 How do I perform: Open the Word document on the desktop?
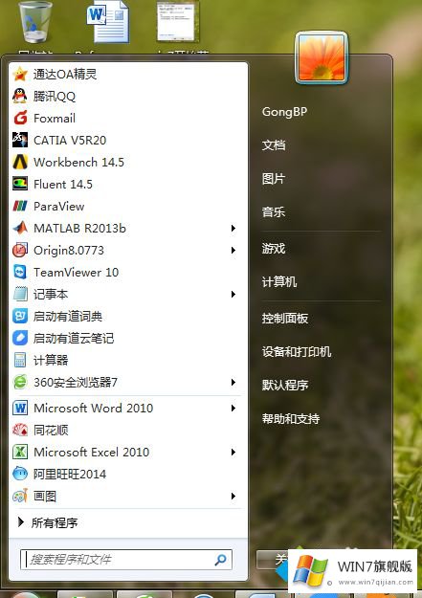point(108,21)
